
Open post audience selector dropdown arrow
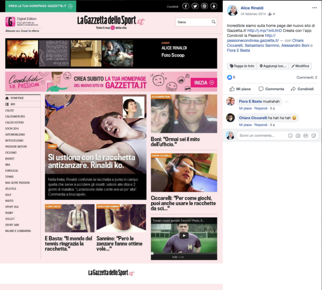(x=274, y=14)
